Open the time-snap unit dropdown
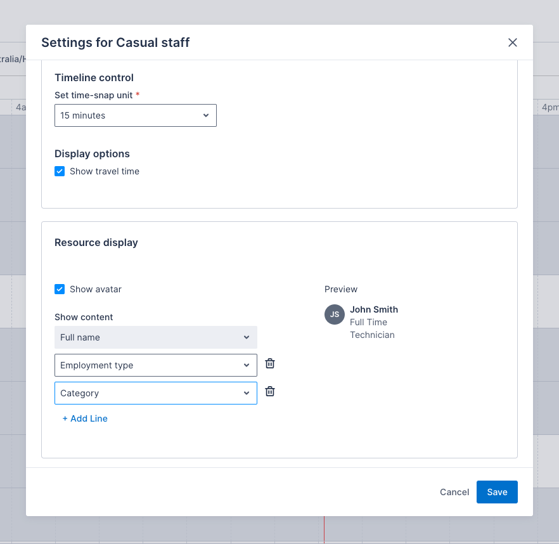Screen dimensions: 559x544 coord(135,115)
